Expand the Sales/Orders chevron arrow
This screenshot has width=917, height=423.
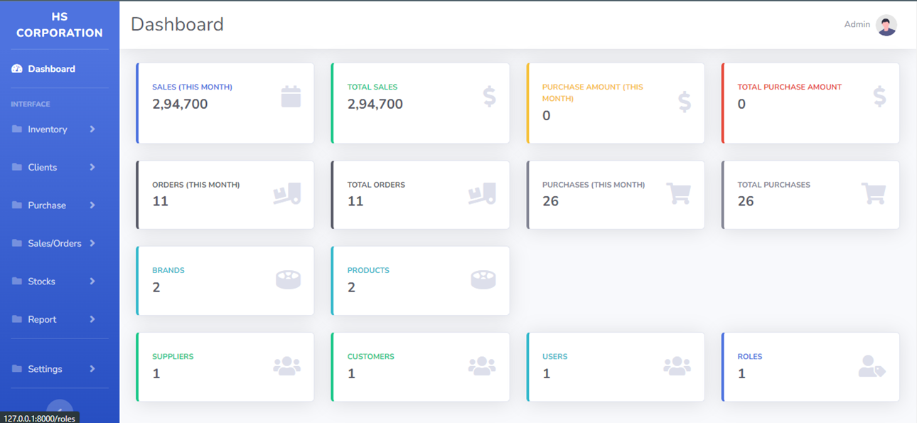pos(92,243)
